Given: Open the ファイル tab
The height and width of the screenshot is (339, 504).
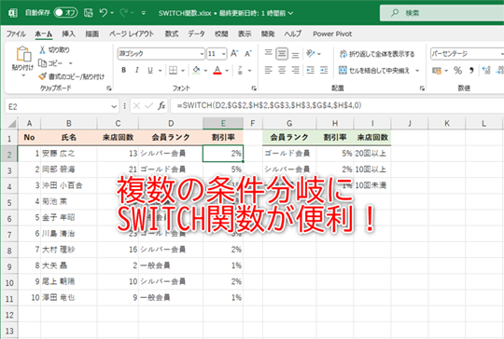Looking at the screenshot, I should click(x=16, y=34).
